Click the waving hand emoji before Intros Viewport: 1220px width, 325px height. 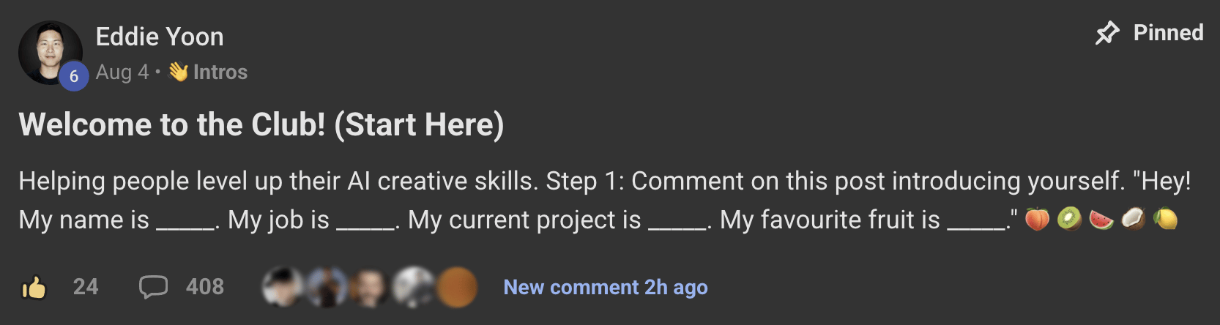(178, 72)
